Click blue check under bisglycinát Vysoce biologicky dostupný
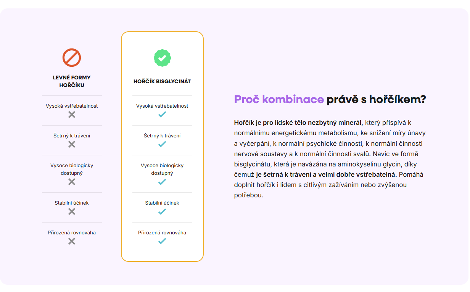Image resolution: width=470 pixels, height=292 pixels. (x=162, y=182)
